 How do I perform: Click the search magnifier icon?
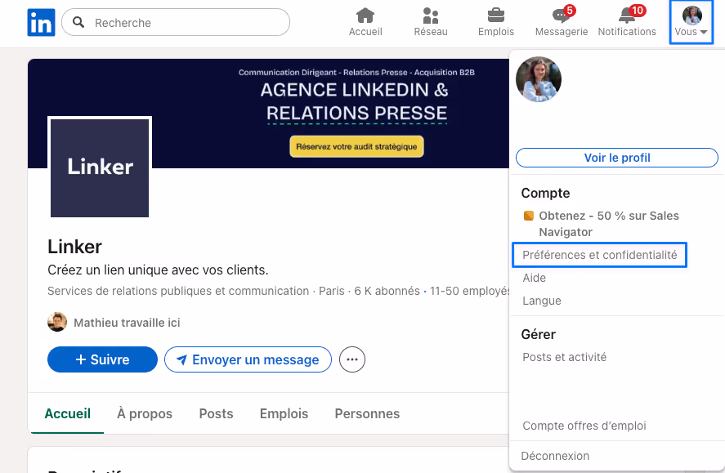[x=78, y=22]
